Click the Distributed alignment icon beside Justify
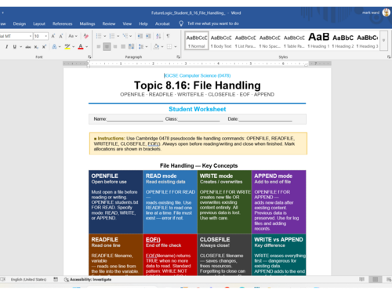The height and width of the screenshot is (294, 392). click(131, 47)
